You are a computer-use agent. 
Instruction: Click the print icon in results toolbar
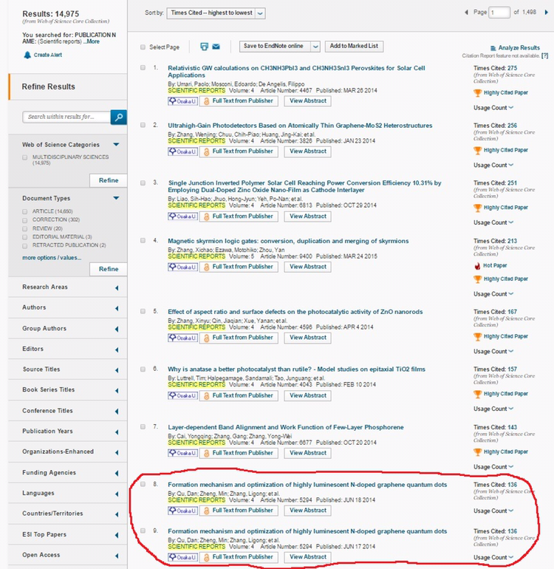[205, 47]
